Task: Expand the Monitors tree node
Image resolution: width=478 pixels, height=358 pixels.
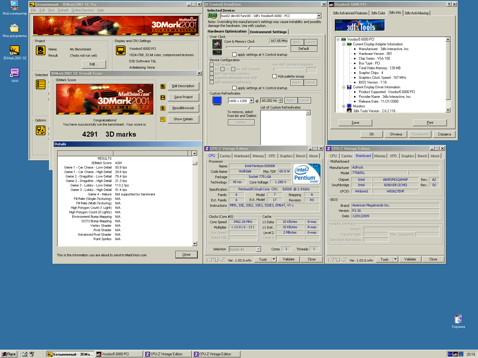Action: click(x=344, y=106)
